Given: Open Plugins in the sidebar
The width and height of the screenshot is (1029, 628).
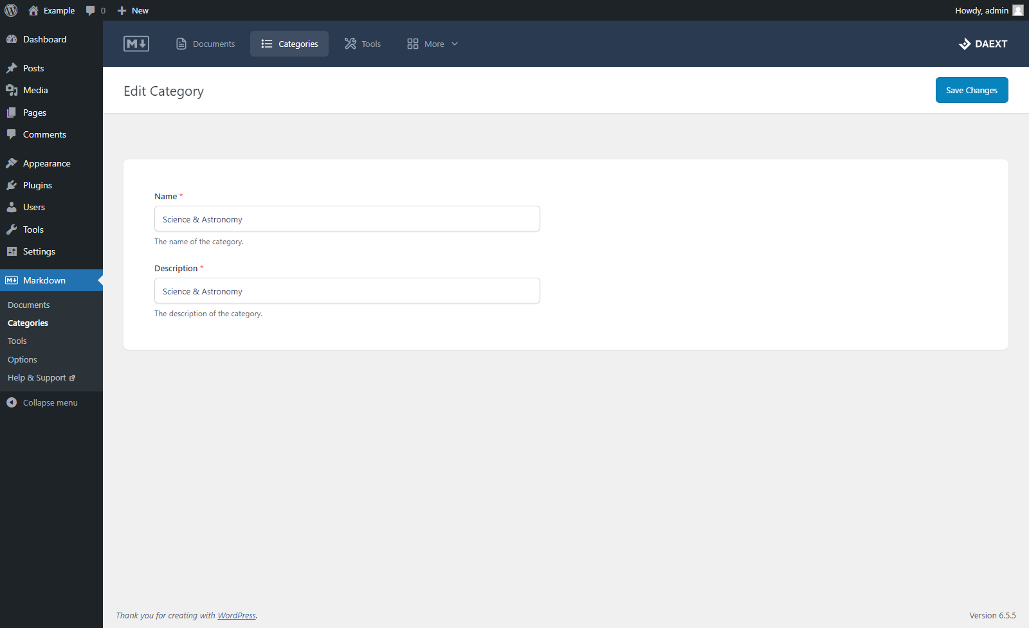Looking at the screenshot, I should click(x=37, y=185).
